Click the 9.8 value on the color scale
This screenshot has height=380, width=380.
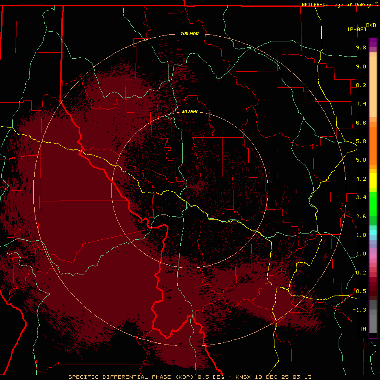361,47
